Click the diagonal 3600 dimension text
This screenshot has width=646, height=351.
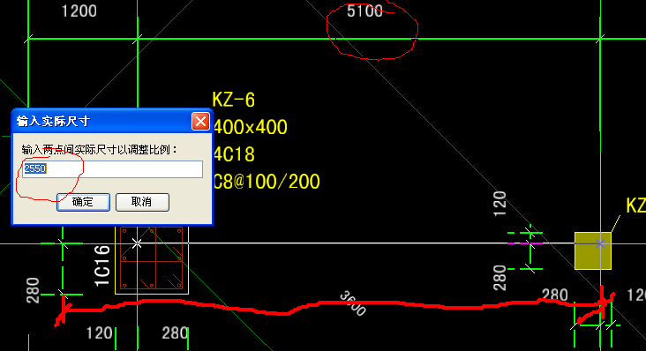(353, 303)
